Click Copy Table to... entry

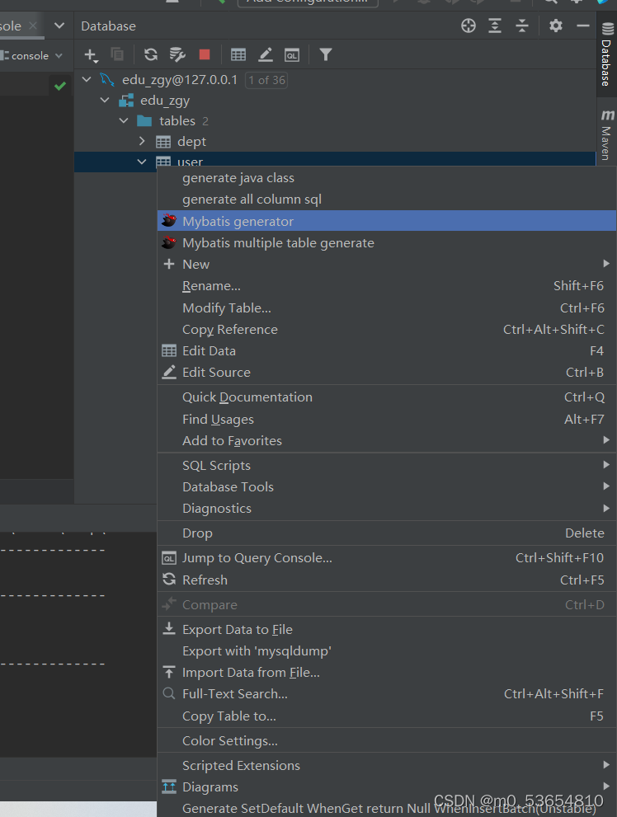pyautogui.click(x=387, y=716)
